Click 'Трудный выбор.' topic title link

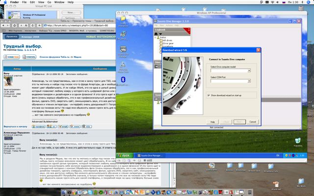pyautogui.click(x=23, y=46)
